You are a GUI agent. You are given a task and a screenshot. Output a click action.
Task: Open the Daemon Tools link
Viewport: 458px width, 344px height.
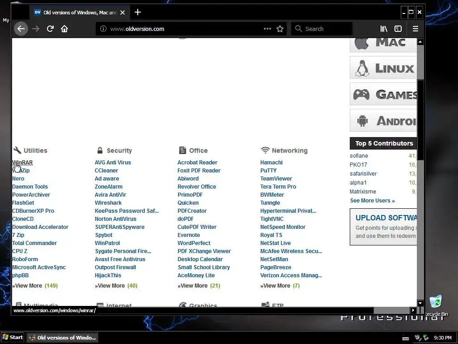(x=30, y=187)
